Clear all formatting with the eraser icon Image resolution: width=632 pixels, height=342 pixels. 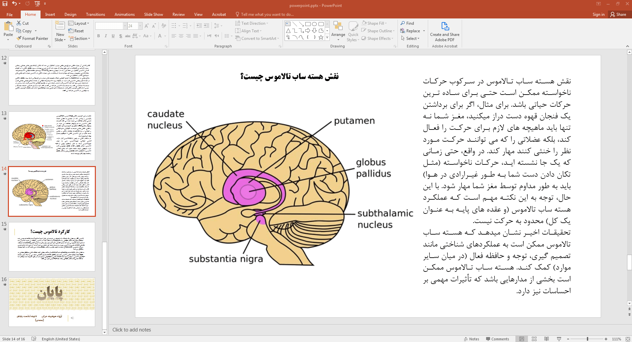(x=164, y=26)
